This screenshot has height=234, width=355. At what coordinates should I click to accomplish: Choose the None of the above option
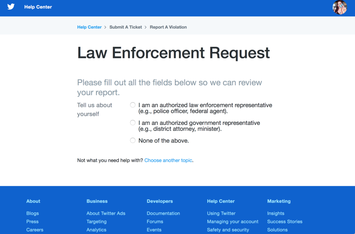coord(132,140)
